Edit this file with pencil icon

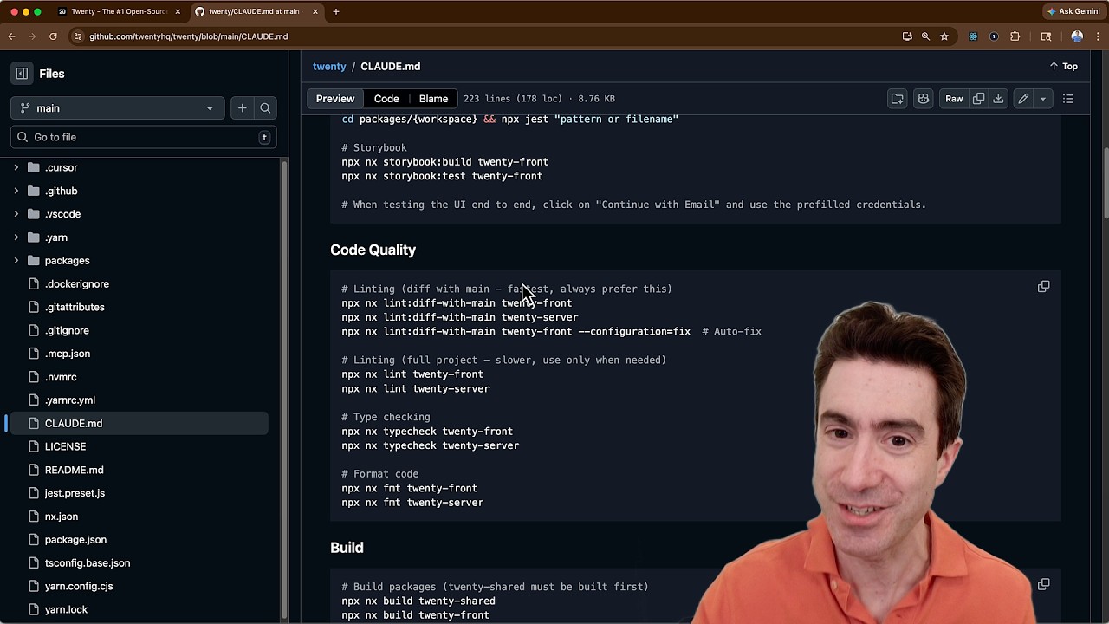(x=1023, y=99)
